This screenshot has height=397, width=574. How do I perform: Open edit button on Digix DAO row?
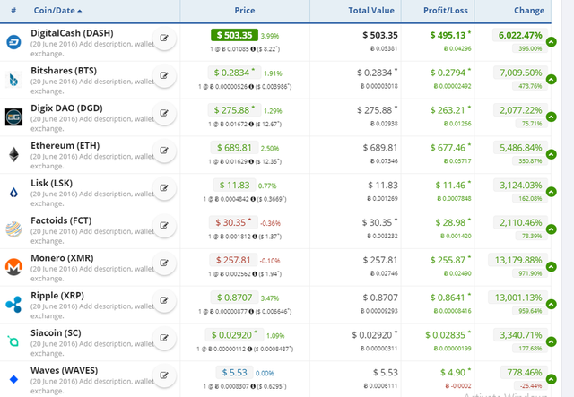(164, 113)
